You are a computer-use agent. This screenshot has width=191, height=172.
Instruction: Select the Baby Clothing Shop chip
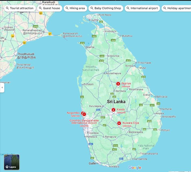105,8
